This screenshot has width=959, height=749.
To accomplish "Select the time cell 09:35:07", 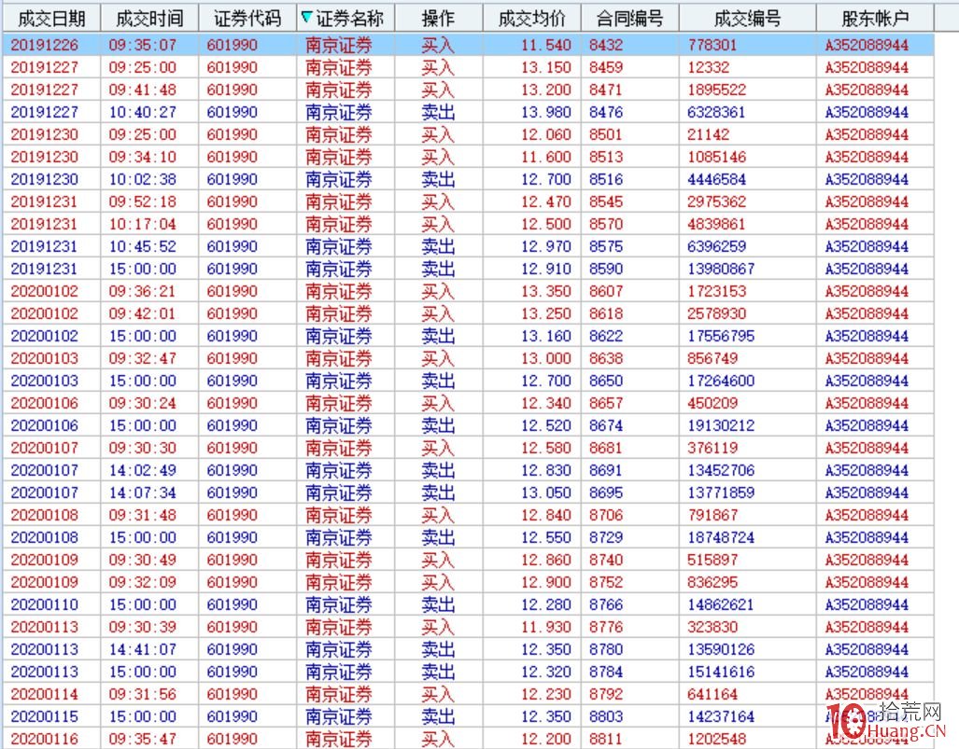I will point(143,45).
